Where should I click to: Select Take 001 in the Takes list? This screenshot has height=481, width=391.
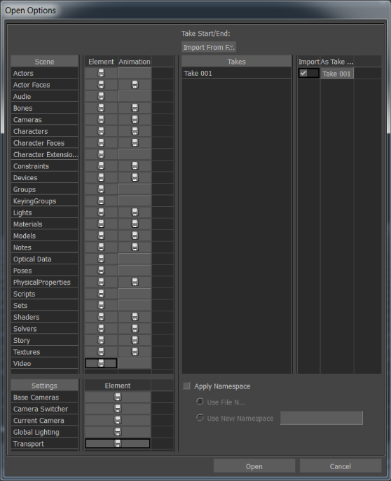[x=236, y=73]
